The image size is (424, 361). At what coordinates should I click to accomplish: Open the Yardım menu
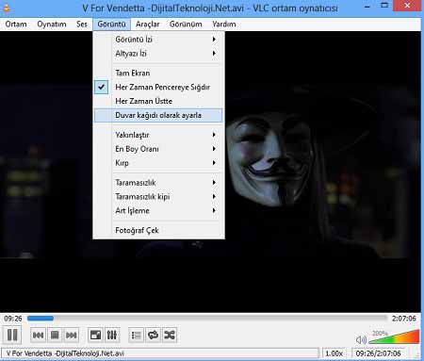224,25
